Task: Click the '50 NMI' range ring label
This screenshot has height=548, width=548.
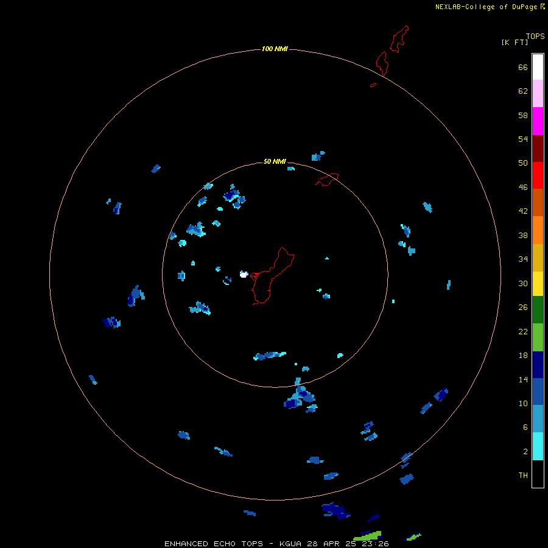Action: [x=275, y=161]
